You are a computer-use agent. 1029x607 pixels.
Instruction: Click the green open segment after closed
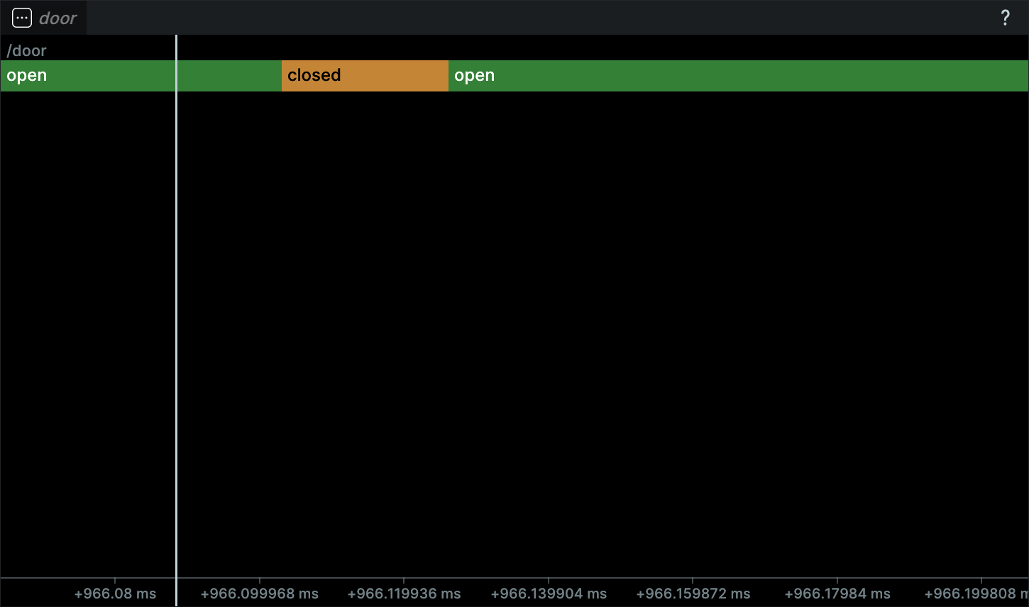tap(738, 76)
